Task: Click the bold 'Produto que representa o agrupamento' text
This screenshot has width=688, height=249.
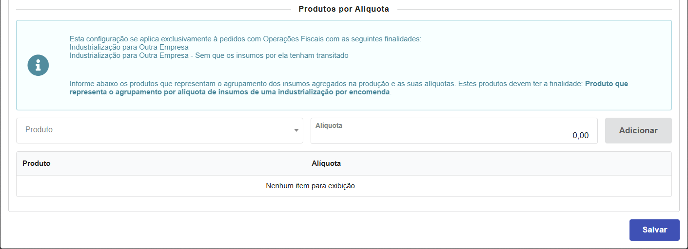Action: 606,84
